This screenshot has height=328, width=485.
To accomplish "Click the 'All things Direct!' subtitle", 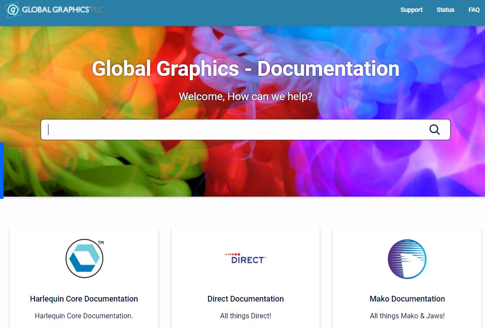I will click(246, 316).
